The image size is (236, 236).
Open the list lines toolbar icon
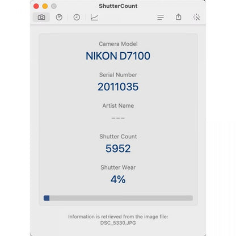pos(161,18)
